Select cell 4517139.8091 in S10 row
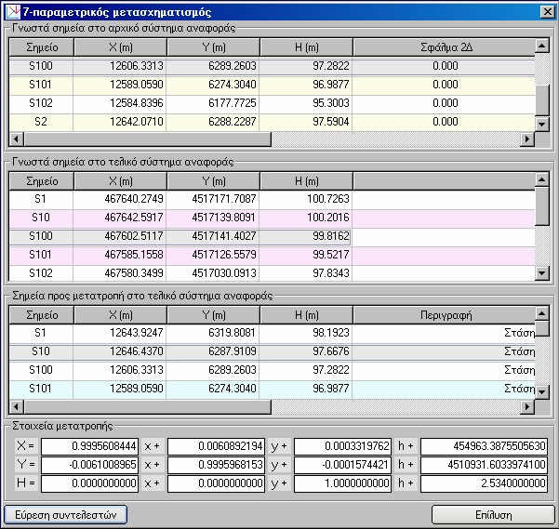 coord(213,218)
